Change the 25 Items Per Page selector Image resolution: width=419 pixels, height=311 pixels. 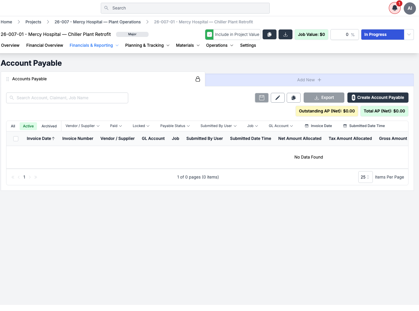tap(365, 177)
